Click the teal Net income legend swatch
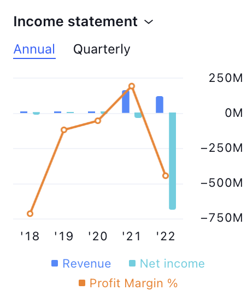The image size is (247, 296). coord(132,263)
